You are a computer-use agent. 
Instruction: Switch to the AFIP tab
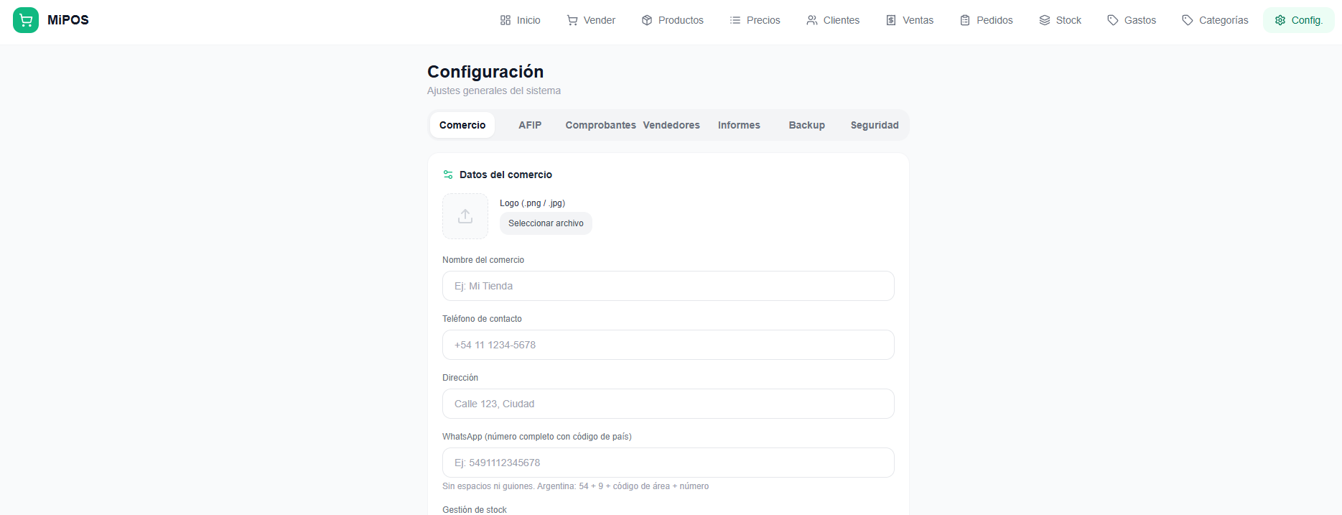[x=530, y=125]
